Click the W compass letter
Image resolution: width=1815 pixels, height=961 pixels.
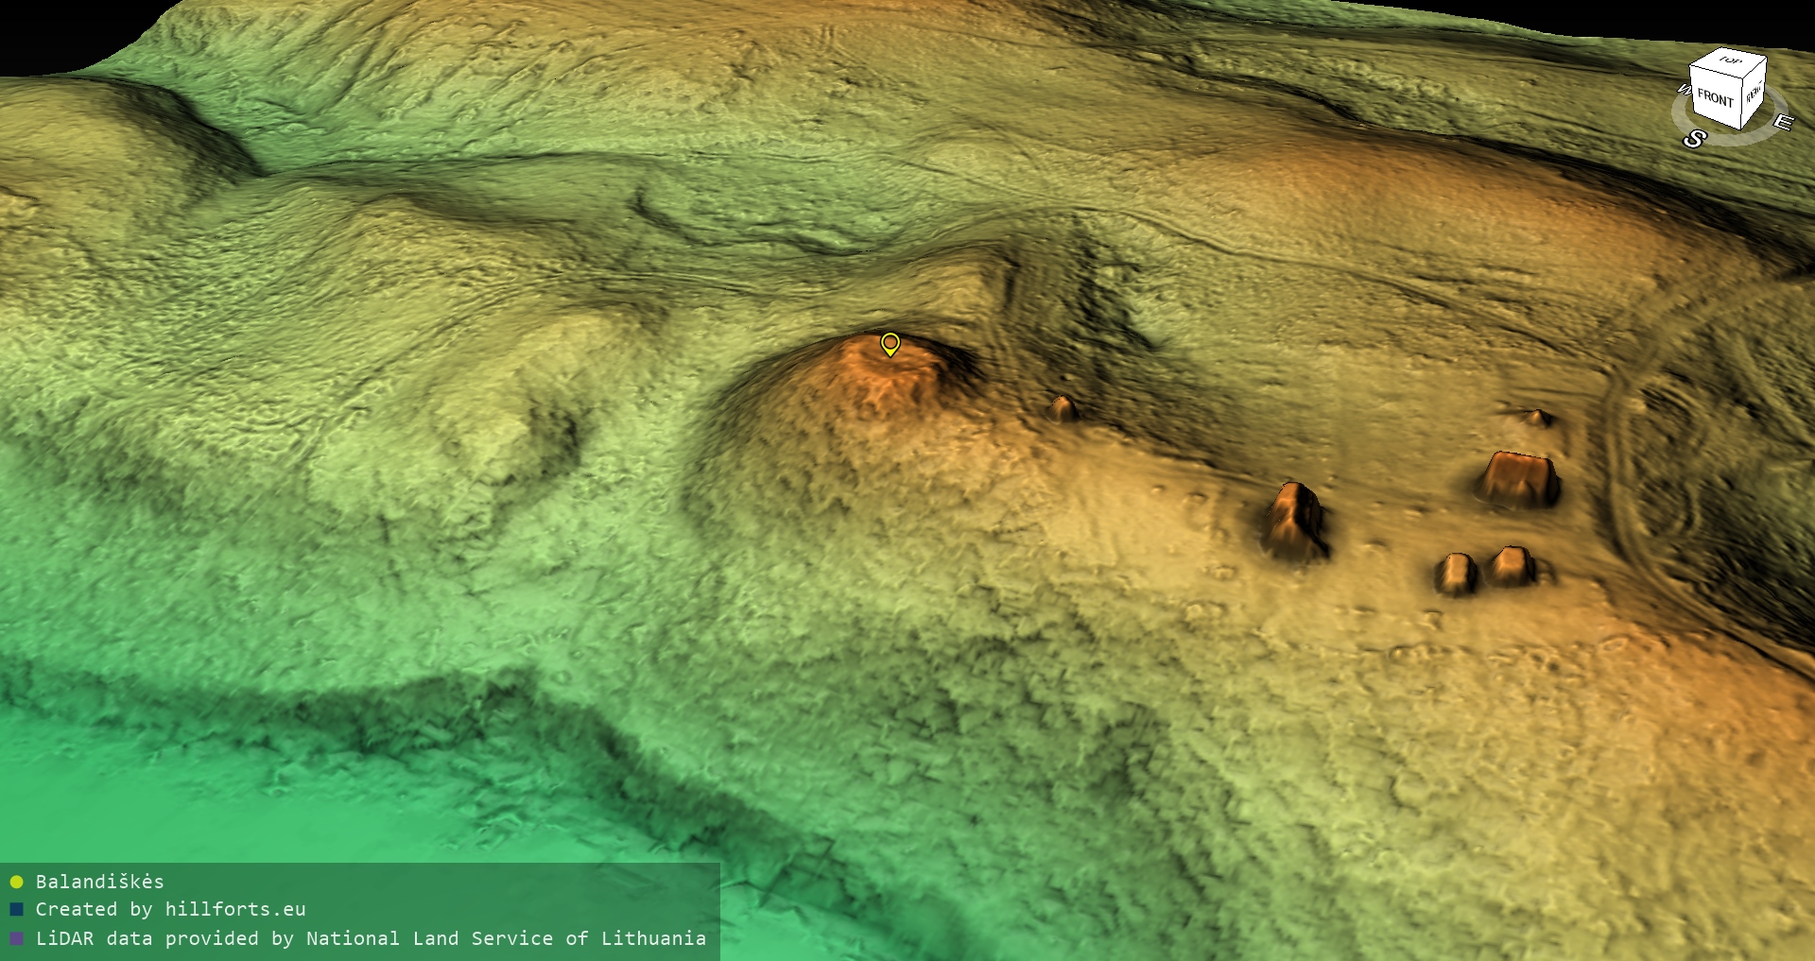[x=1684, y=90]
